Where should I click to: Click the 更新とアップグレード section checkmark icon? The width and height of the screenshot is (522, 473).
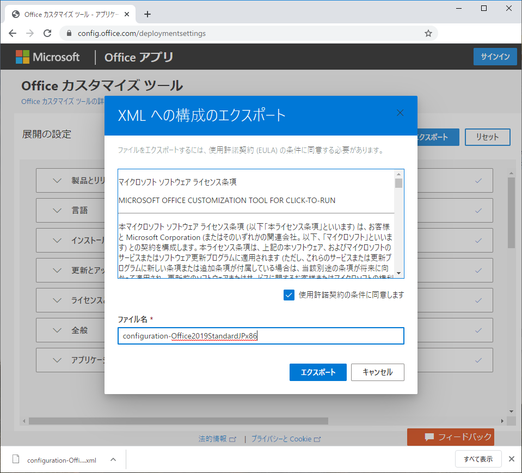[478, 271]
